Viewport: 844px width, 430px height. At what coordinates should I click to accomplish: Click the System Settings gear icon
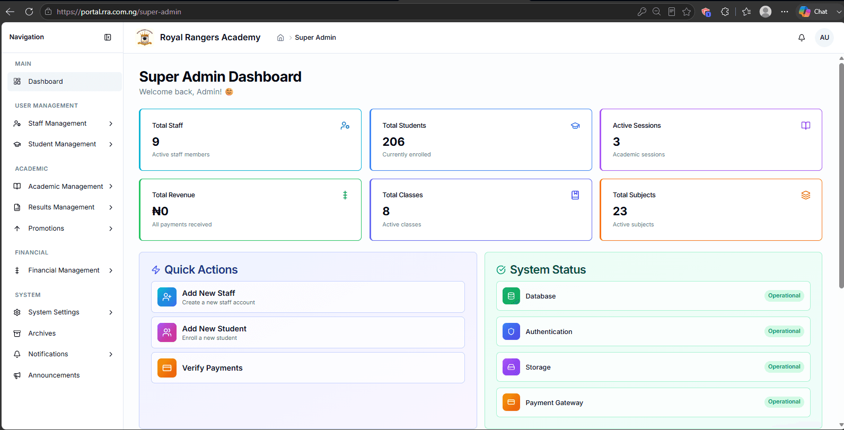point(17,312)
